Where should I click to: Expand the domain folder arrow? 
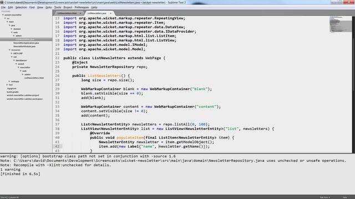12,29
